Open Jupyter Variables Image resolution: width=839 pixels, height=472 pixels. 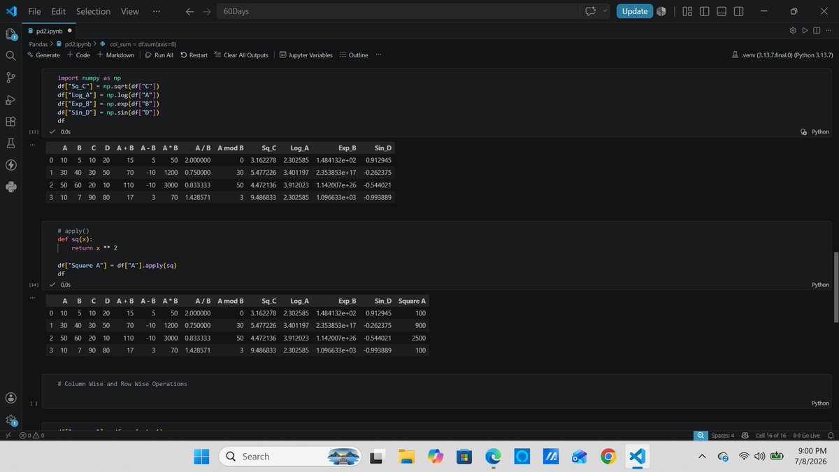306,55
